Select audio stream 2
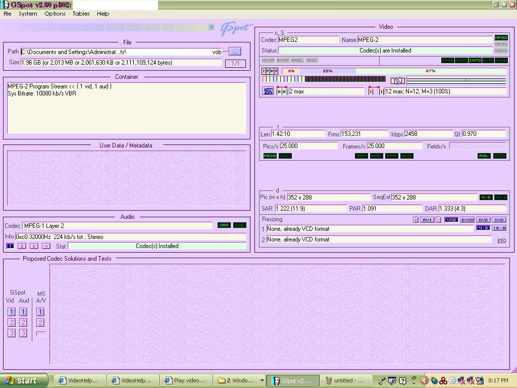 (22, 246)
